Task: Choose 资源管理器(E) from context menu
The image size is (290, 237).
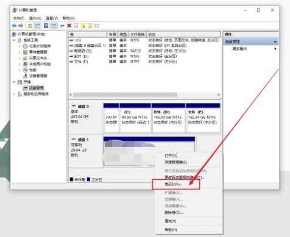Action: pos(175,162)
